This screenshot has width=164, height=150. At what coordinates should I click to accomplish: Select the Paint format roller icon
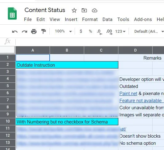[43, 31]
